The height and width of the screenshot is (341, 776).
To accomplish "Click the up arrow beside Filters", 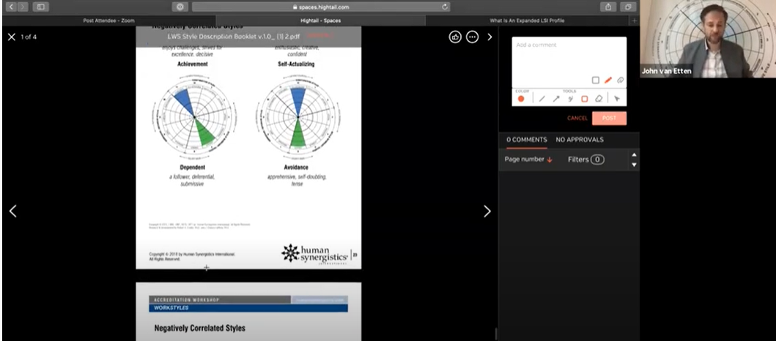I will pos(634,155).
